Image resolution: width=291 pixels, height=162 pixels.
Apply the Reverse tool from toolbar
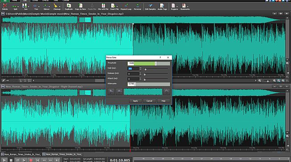coord(137,7)
